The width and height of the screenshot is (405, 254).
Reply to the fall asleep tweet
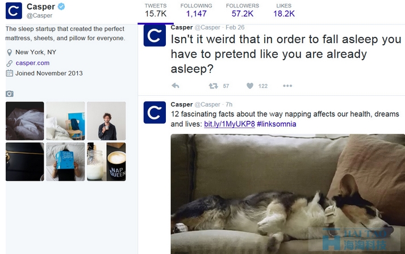pyautogui.click(x=176, y=86)
